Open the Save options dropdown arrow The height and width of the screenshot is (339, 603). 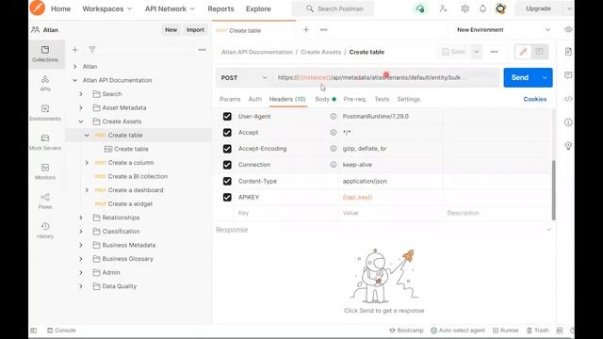coord(476,52)
